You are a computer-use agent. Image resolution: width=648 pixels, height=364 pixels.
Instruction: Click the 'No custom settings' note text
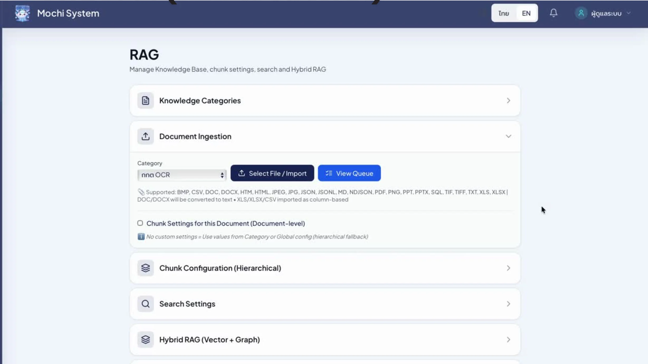click(x=257, y=237)
